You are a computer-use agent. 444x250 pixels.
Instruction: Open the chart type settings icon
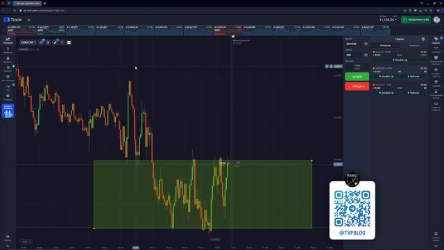[x=42, y=42]
